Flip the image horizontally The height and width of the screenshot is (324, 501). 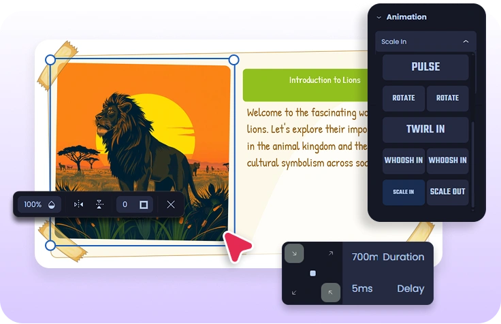point(79,204)
